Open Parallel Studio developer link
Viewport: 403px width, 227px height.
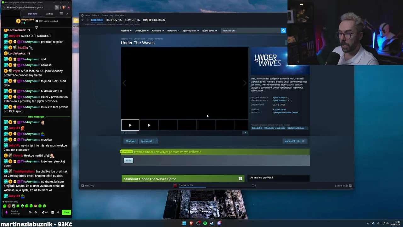coord(280,110)
